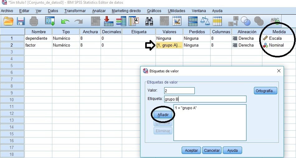Click the Nombre cell "dependiente"
This screenshot has width=296, height=158.
[x=39, y=38]
